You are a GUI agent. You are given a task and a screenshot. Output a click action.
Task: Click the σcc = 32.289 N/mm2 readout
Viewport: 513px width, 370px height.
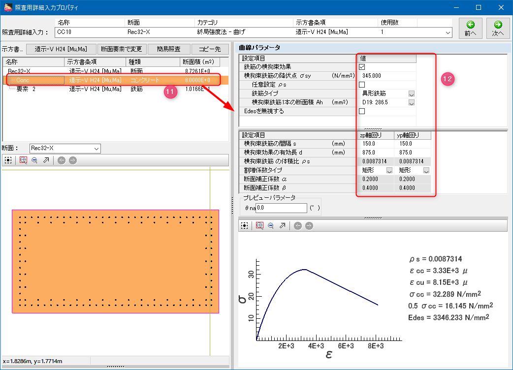445,294
